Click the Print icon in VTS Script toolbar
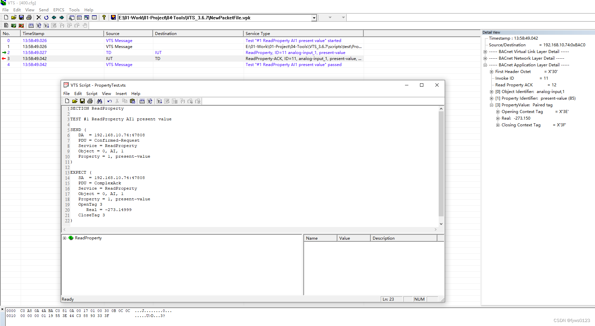 tap(90, 101)
